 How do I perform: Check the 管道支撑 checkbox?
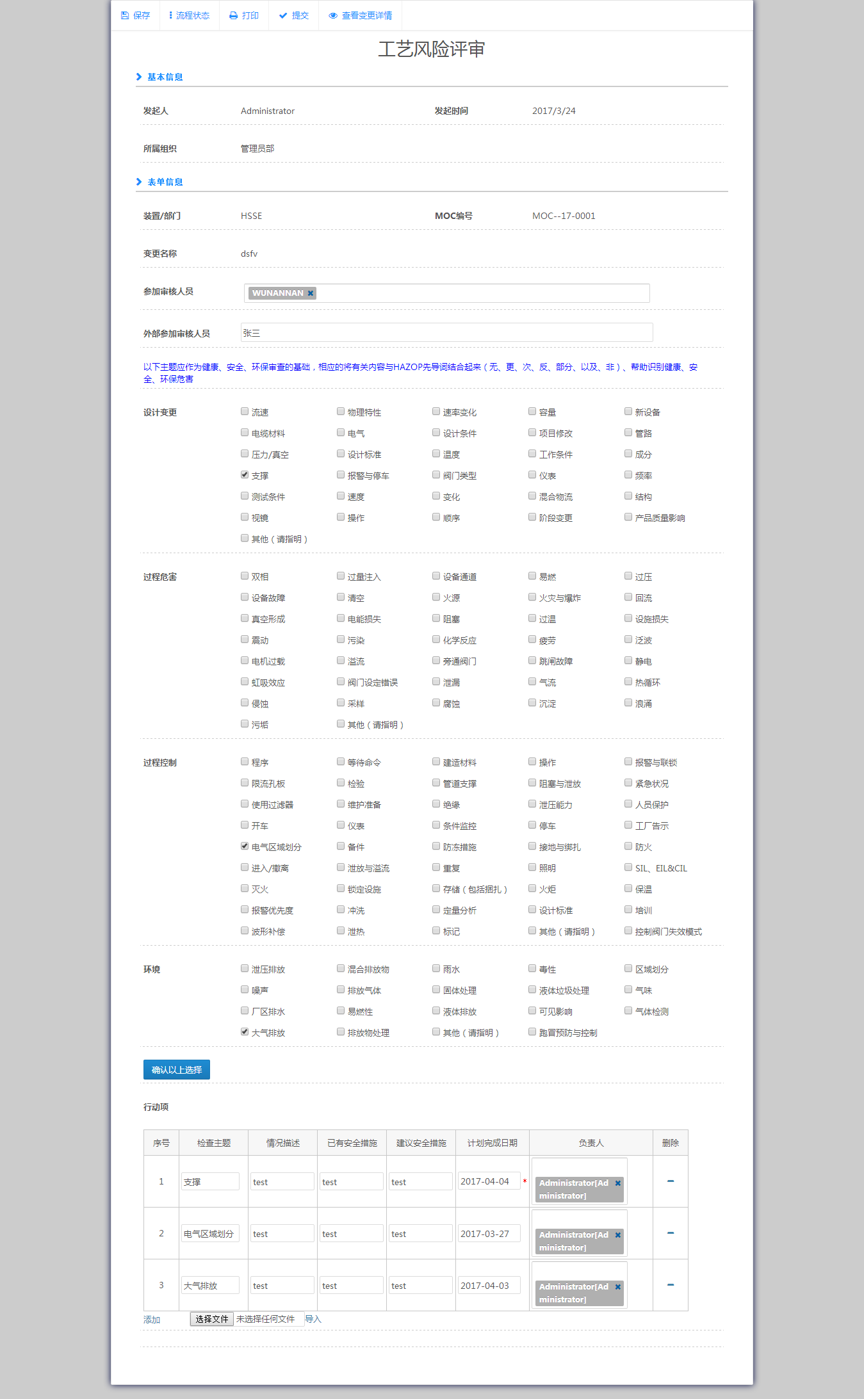[x=436, y=782]
